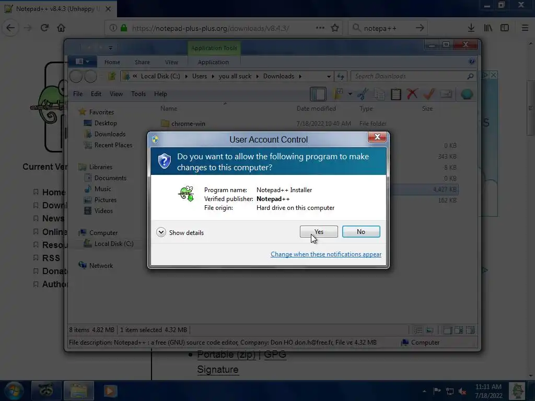Viewport: 535px width, 401px height.
Task: Select Music library
Action: (103, 189)
